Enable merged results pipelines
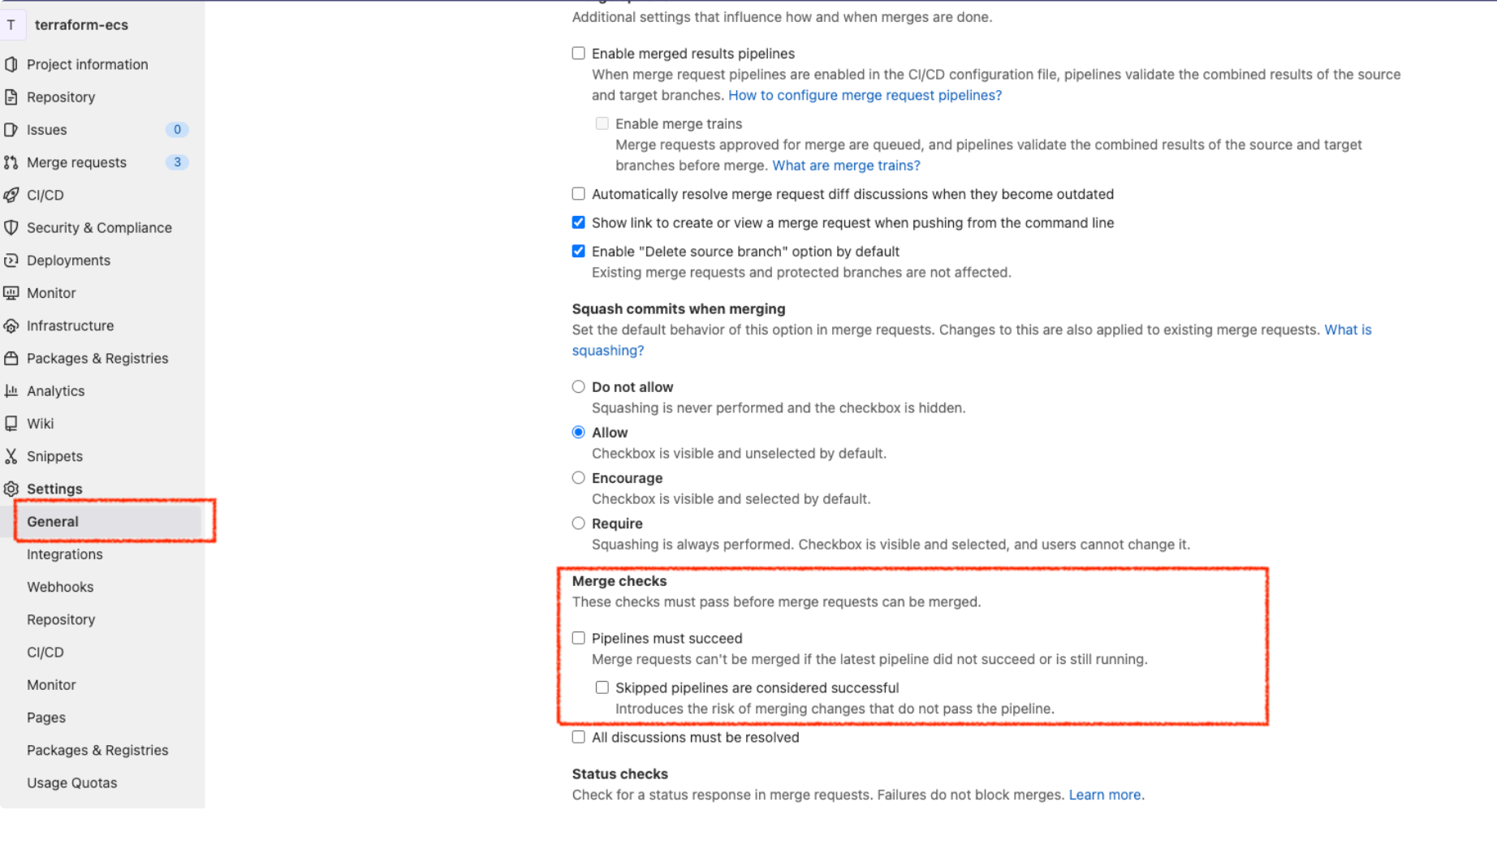 578,53
